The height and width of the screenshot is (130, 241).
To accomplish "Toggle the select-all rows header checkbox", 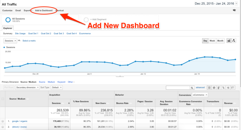I will click(x=3, y=99).
